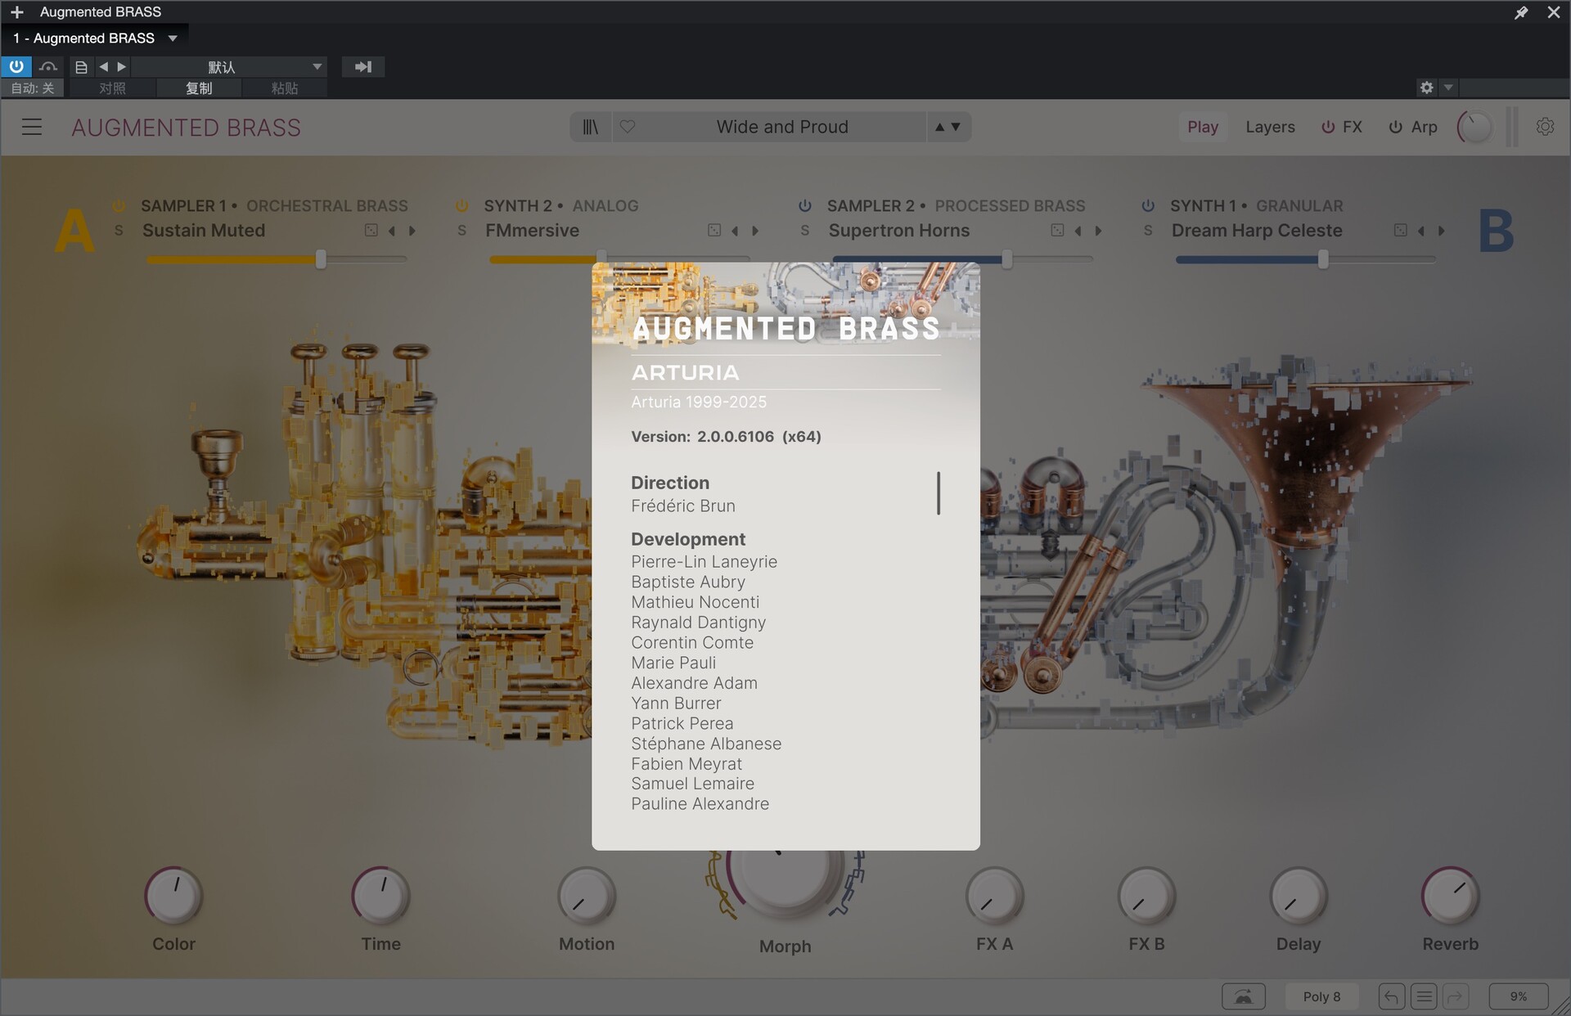Toggle the host plugin bypass power icon
Image resolution: width=1571 pixels, height=1016 pixels.
[16, 67]
